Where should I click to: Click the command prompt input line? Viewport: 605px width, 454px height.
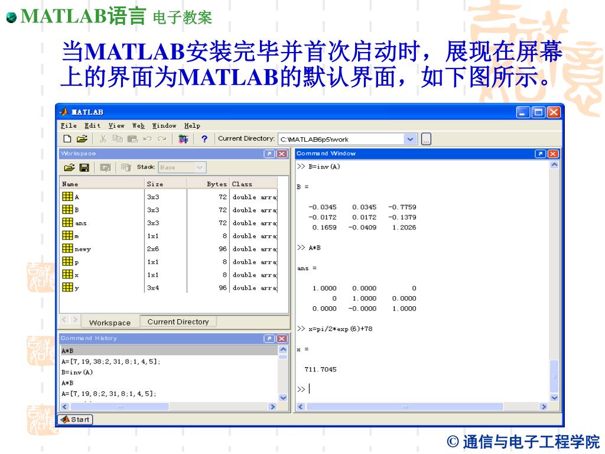tap(422, 389)
